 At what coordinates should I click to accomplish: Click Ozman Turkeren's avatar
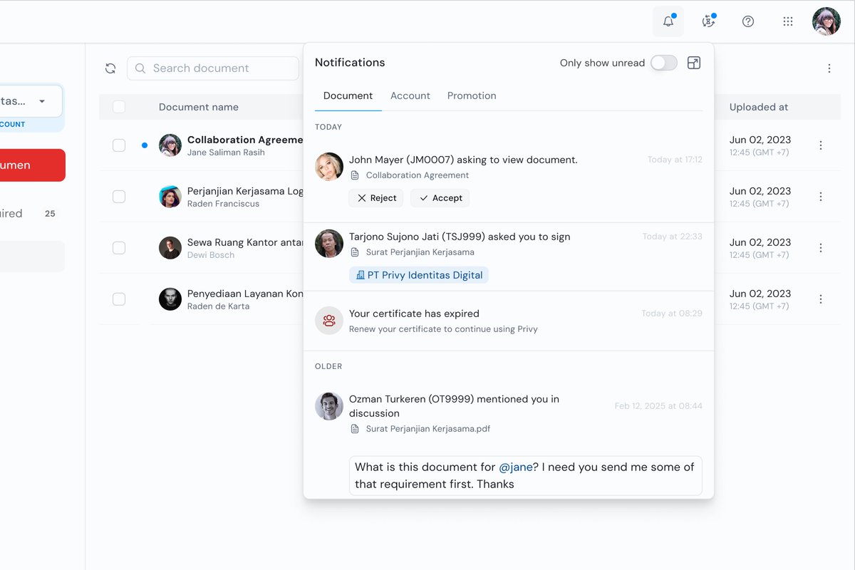click(x=329, y=406)
